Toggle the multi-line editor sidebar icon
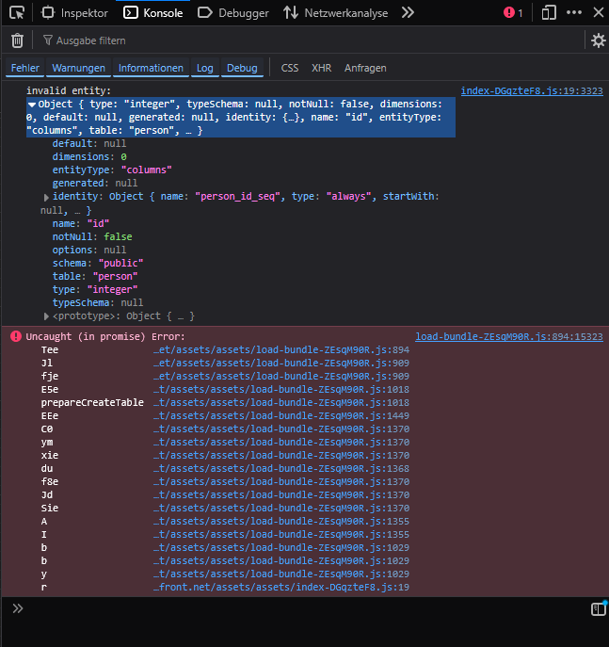Screen dimensions: 609x647 pyautogui.click(x=599, y=608)
